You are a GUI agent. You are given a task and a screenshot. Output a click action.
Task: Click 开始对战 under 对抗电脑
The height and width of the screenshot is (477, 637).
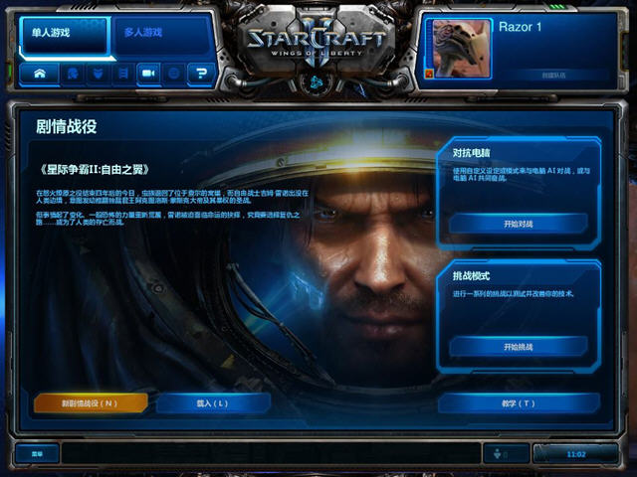pos(519,224)
